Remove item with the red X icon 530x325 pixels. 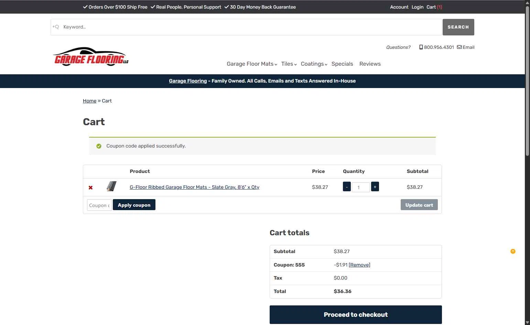tap(90, 187)
